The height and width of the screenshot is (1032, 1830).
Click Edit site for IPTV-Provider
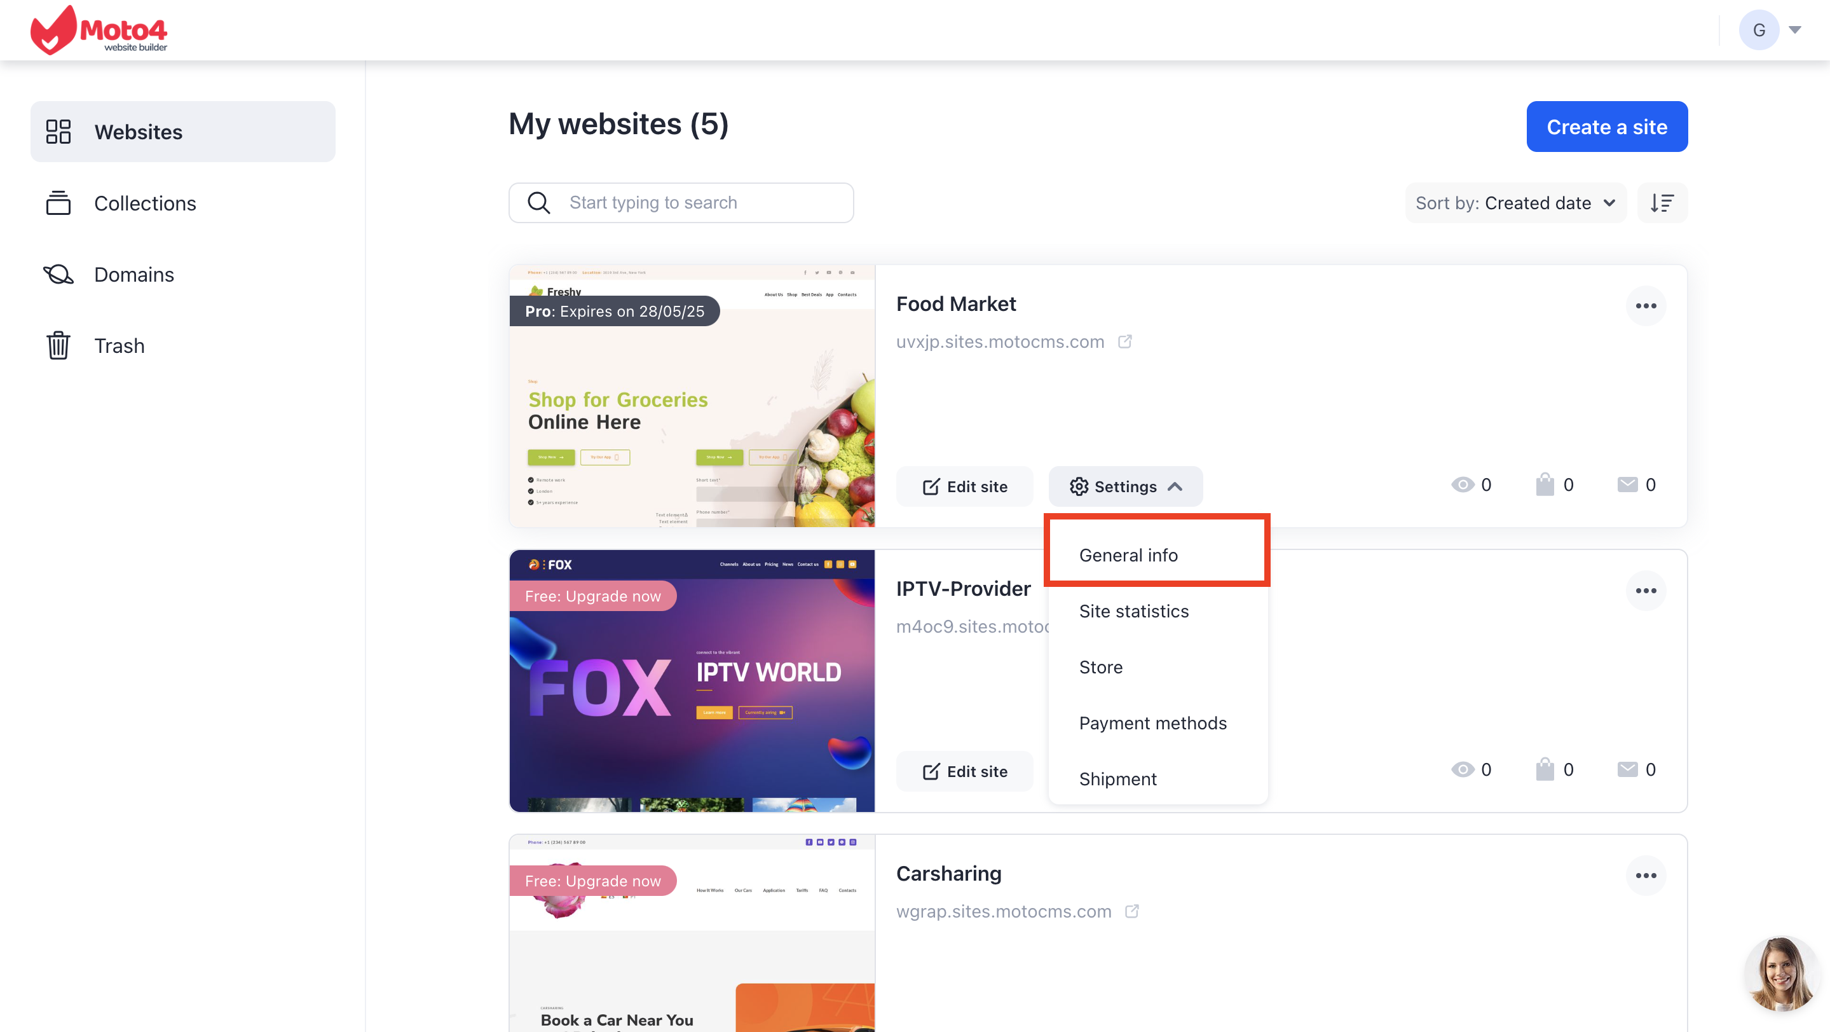coord(964,772)
